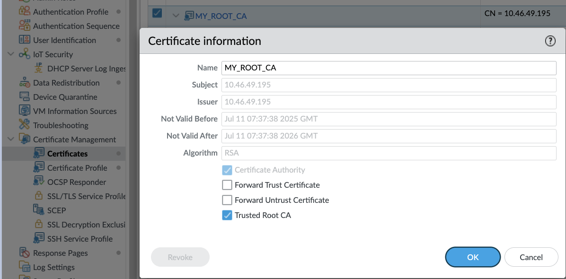The image size is (566, 279).
Task: Click the User Identification icon
Action: tap(24, 40)
